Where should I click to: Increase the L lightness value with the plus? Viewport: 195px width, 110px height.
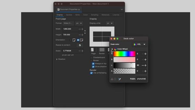[x=145, y=65]
